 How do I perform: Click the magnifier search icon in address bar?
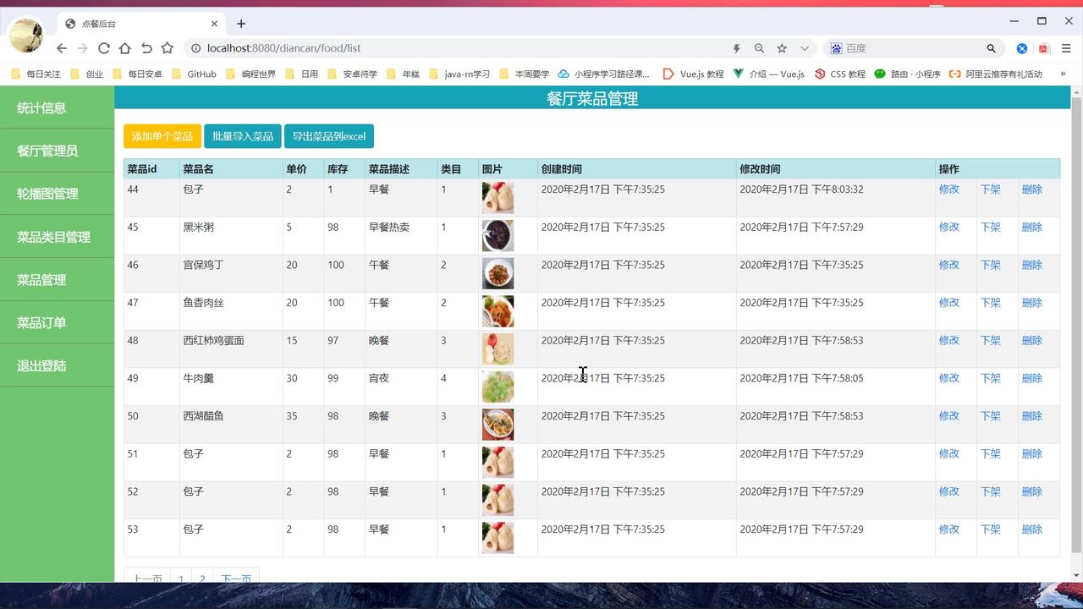(x=990, y=48)
